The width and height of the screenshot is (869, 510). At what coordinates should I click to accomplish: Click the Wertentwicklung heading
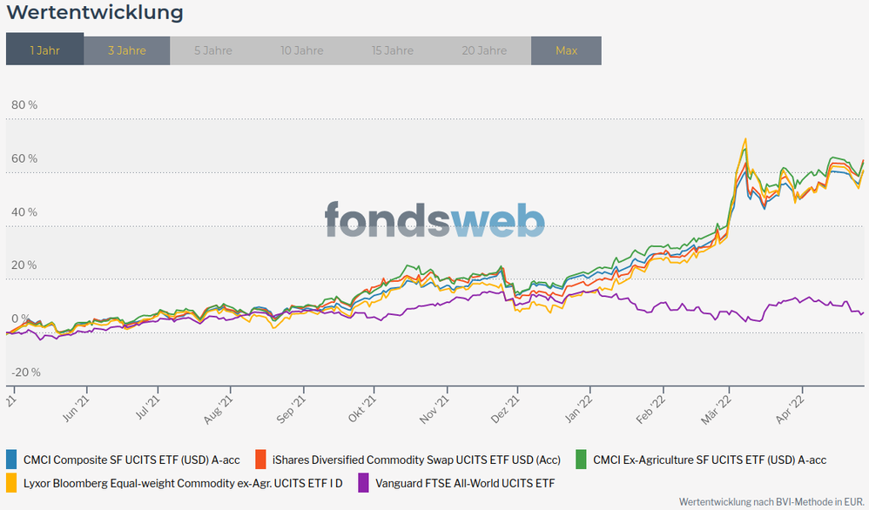click(x=95, y=12)
